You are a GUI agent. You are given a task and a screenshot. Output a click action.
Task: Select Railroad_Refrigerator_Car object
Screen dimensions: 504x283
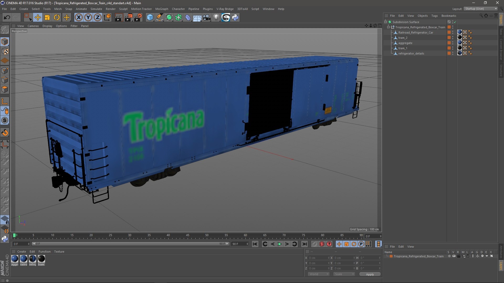(x=416, y=32)
